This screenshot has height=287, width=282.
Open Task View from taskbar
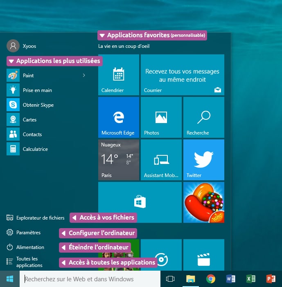170,279
